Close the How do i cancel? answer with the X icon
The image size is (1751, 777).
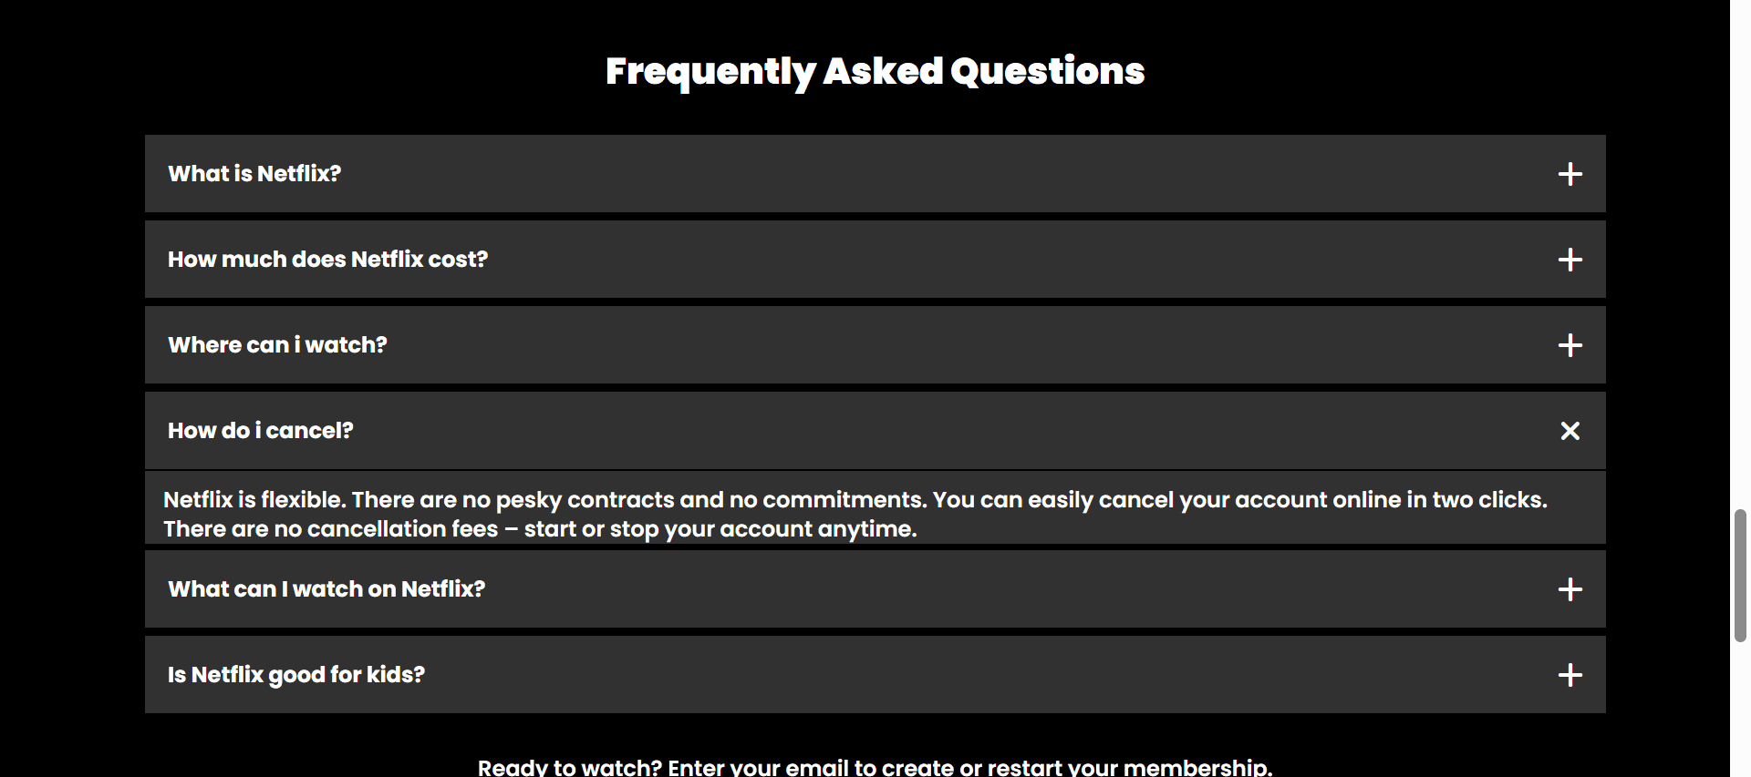(x=1570, y=431)
